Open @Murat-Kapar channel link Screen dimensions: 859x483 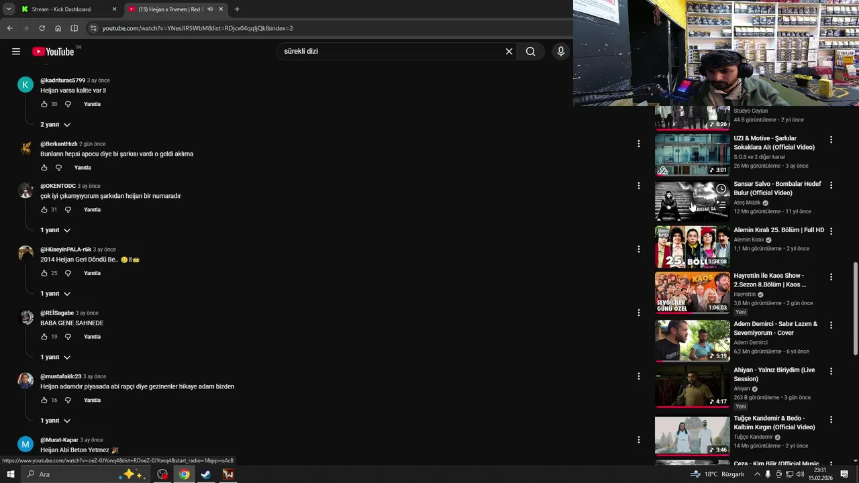(59, 440)
